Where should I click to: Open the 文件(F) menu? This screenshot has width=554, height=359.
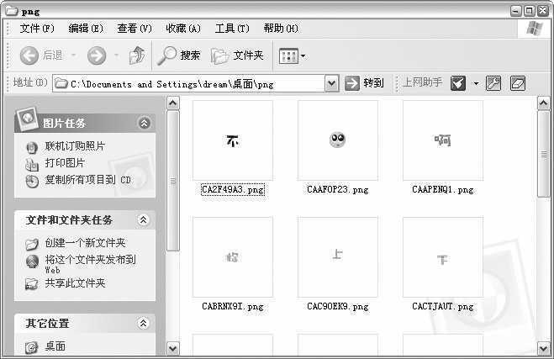(x=37, y=29)
